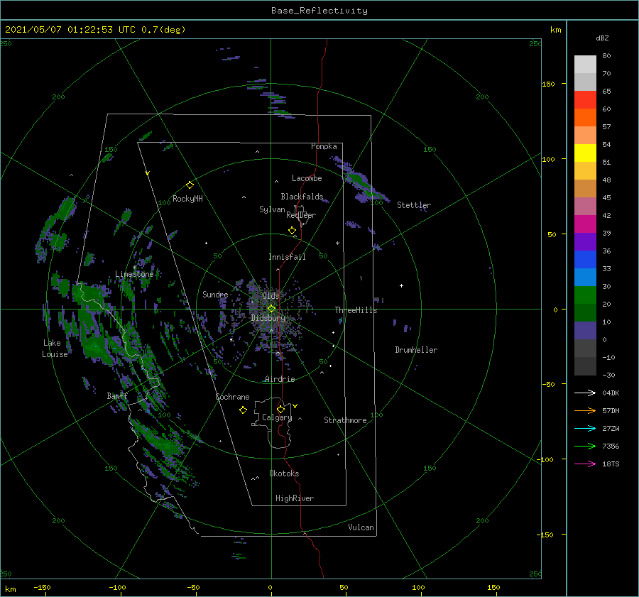
Task: Click the green 7356 arrow in legend
Action: (585, 447)
